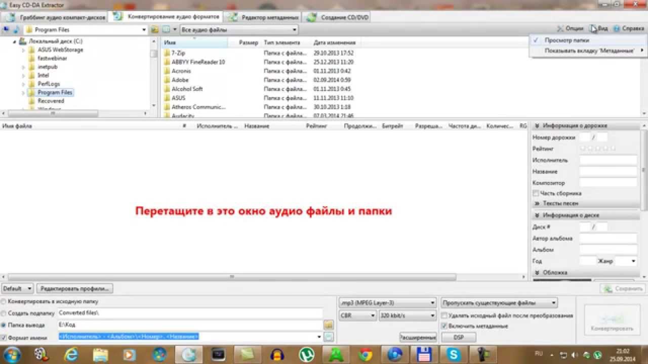
Task: Open the media player taskbar icon
Action: pos(130,354)
